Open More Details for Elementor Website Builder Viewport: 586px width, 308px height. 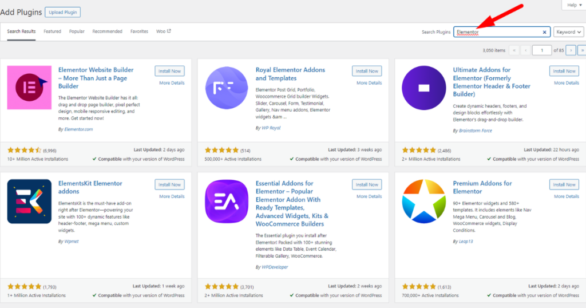[172, 83]
